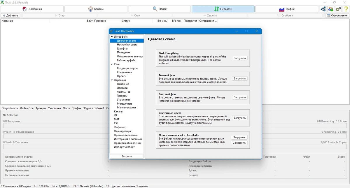Open the users/peers icon button

[331, 9]
